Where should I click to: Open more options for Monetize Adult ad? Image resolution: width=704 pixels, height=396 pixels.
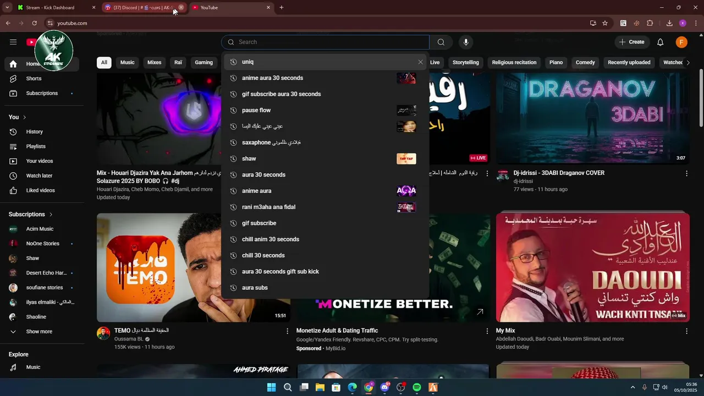(x=487, y=331)
